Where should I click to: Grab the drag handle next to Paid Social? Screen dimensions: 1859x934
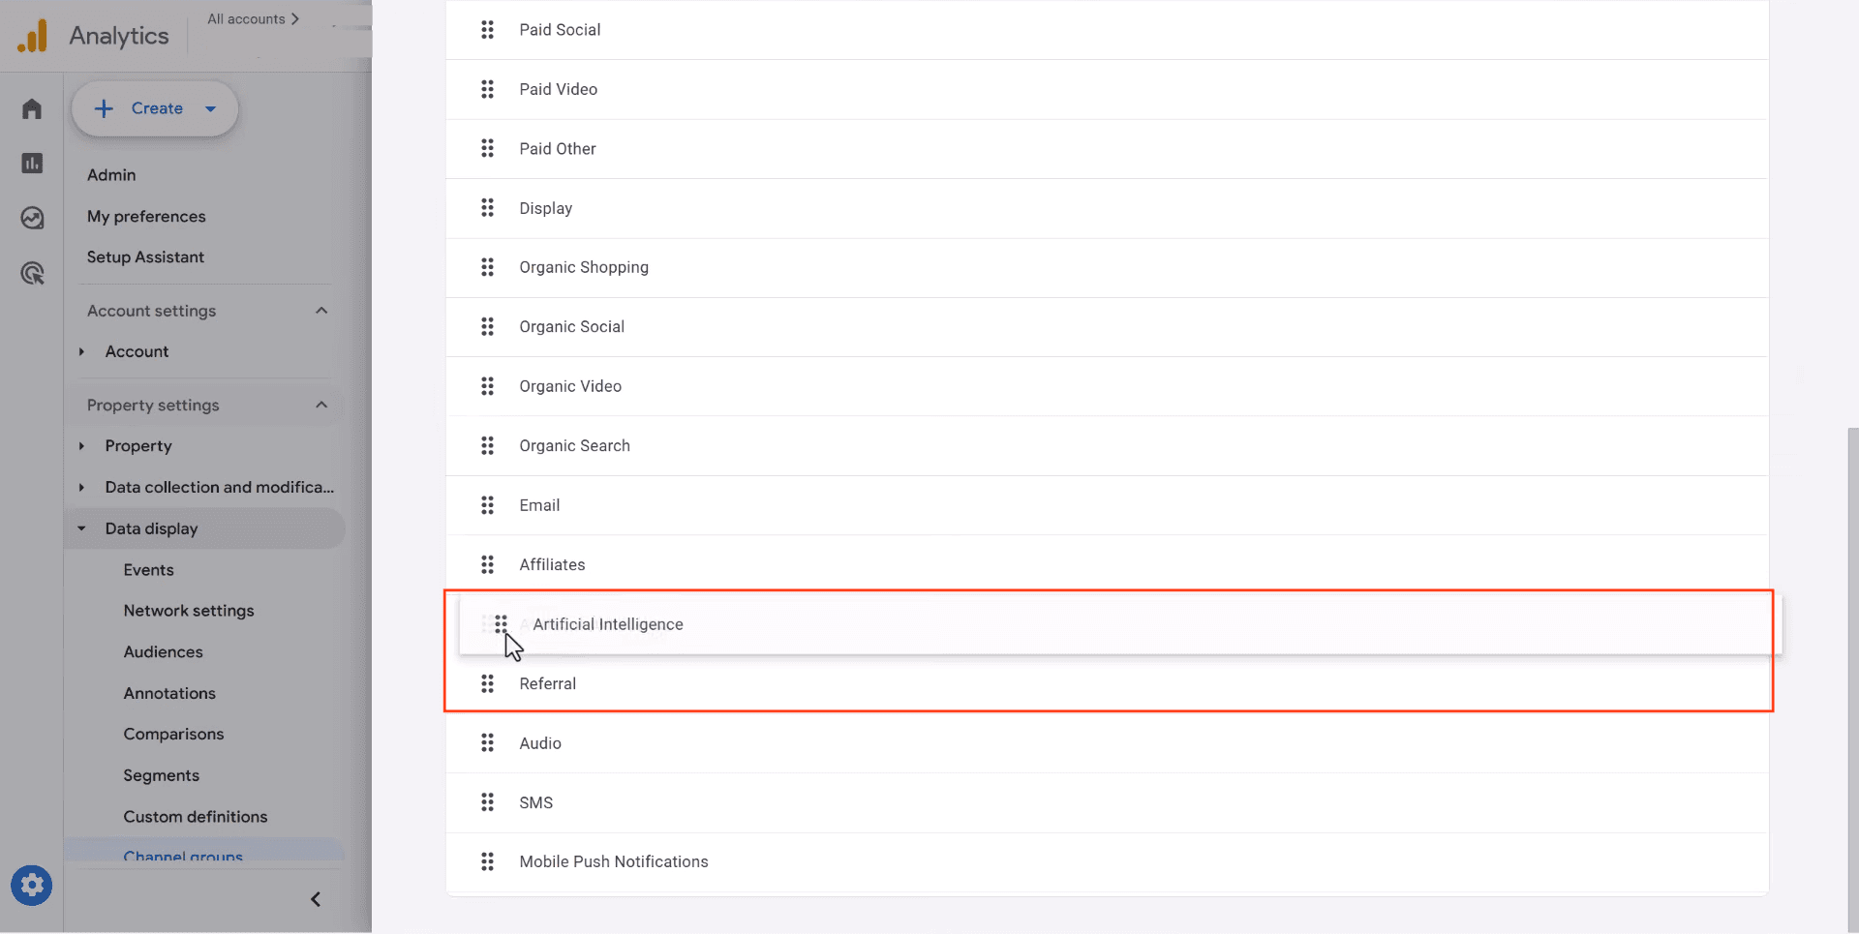[x=488, y=29]
